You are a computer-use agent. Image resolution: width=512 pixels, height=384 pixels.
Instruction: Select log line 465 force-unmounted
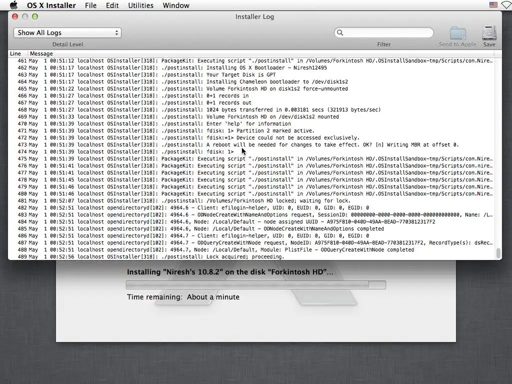(x=251, y=89)
